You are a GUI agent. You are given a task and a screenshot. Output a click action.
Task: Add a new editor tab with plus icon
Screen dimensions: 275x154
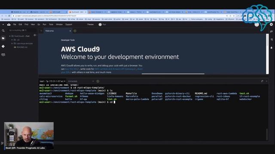point(75,31)
